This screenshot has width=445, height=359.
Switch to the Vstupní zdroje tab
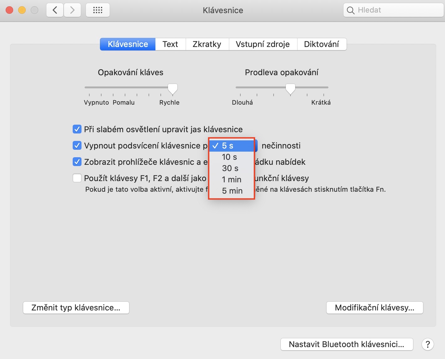(263, 44)
